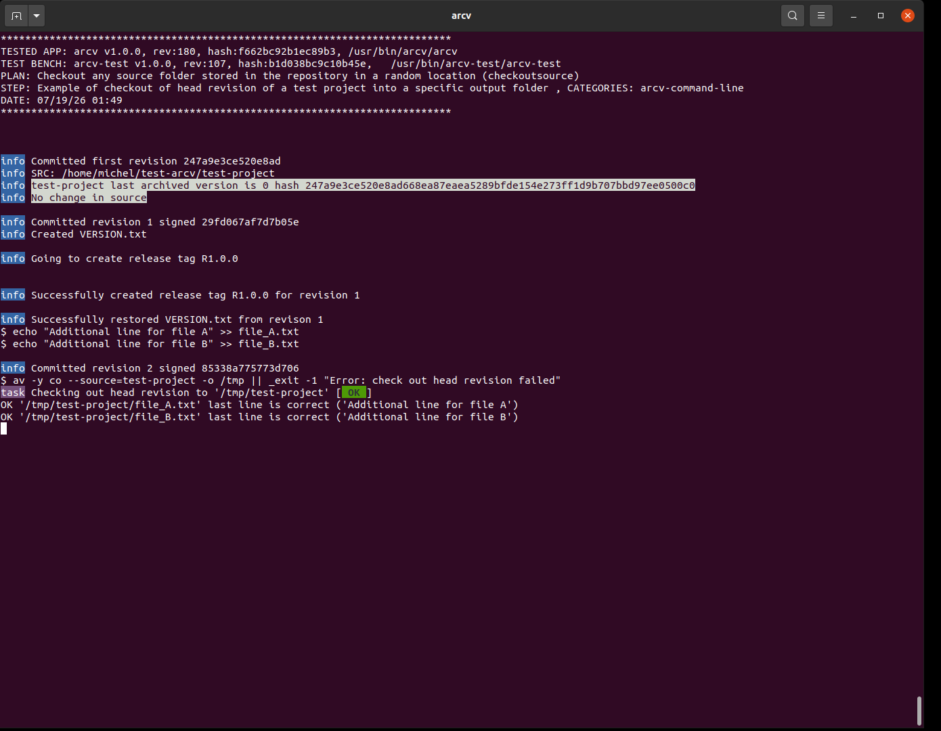
Task: Click the 'arcv' window title
Action: (461, 16)
